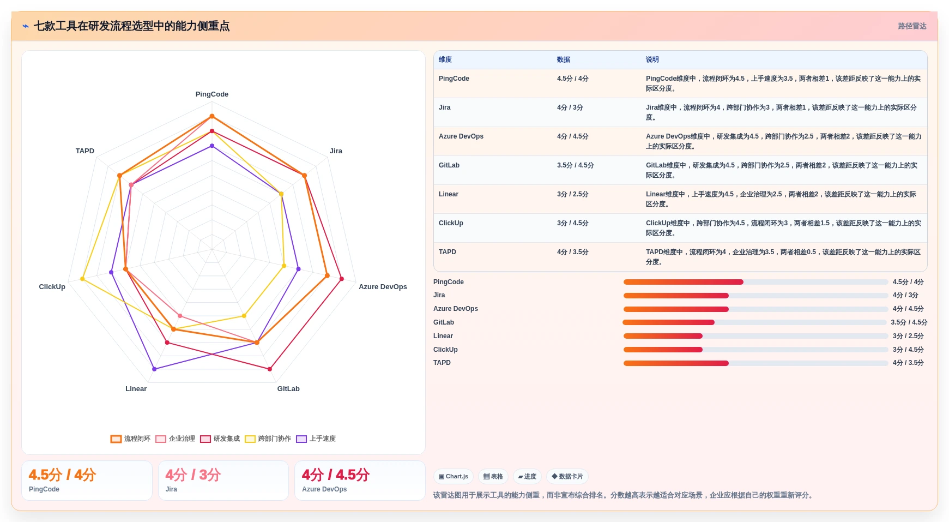Toggle the 跨部门协作 legend swatch

(x=250, y=439)
